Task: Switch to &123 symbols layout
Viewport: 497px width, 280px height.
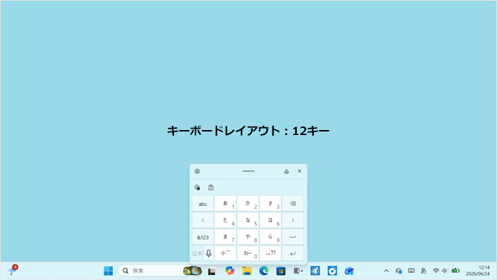Action: (203, 237)
